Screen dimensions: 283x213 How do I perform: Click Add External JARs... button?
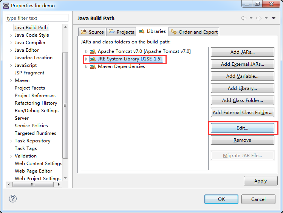click(x=243, y=64)
